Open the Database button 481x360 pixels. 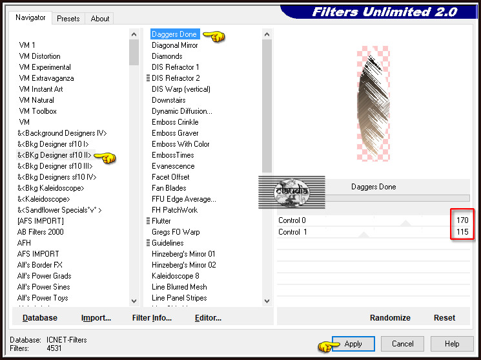[40, 317]
